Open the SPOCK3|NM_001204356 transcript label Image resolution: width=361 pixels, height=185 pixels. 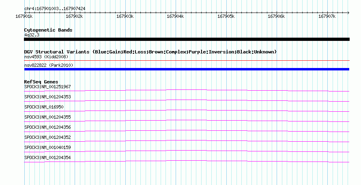click(47, 128)
